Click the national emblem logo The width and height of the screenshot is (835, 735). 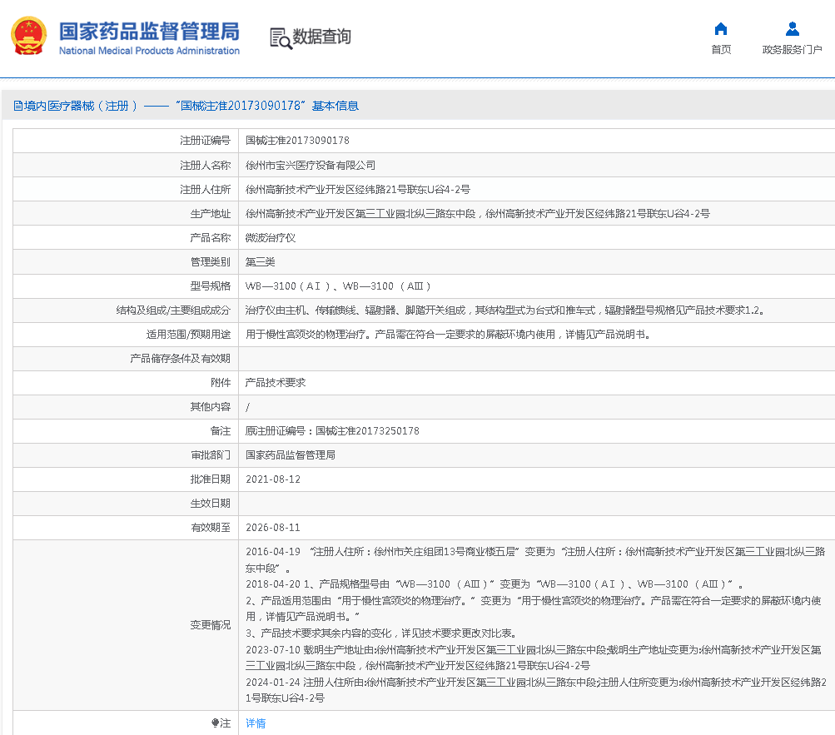[29, 36]
